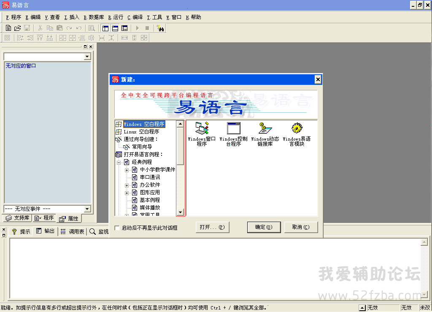Select Windows 空白程序 tree item
This screenshot has width=432, height=312.
[144, 124]
